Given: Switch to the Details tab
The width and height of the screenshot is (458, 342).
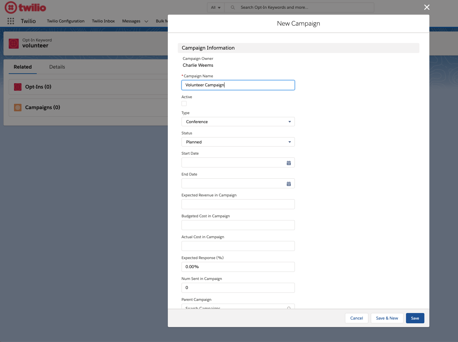Looking at the screenshot, I should coord(57,67).
